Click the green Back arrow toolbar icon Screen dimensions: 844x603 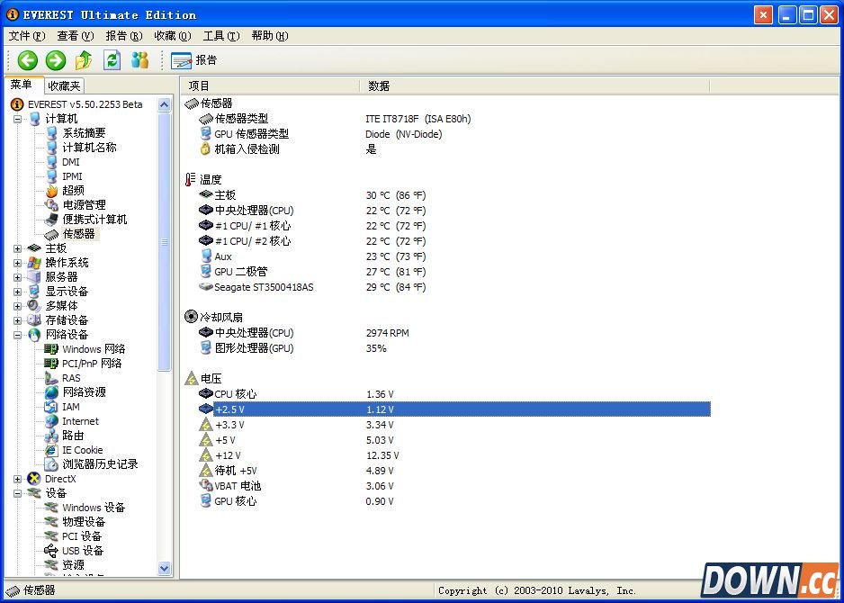coord(28,60)
